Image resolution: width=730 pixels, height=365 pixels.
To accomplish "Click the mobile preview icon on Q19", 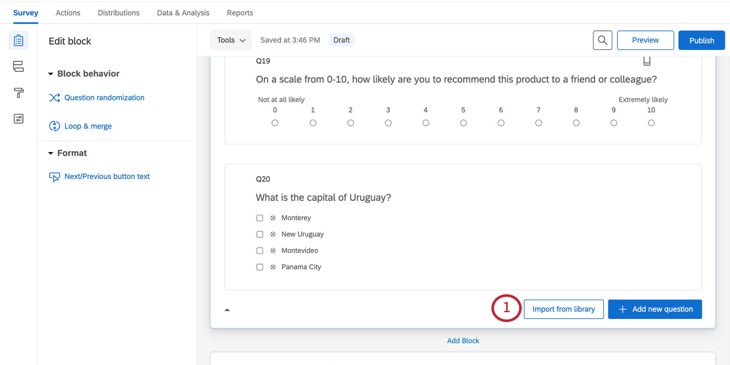I will click(x=647, y=61).
